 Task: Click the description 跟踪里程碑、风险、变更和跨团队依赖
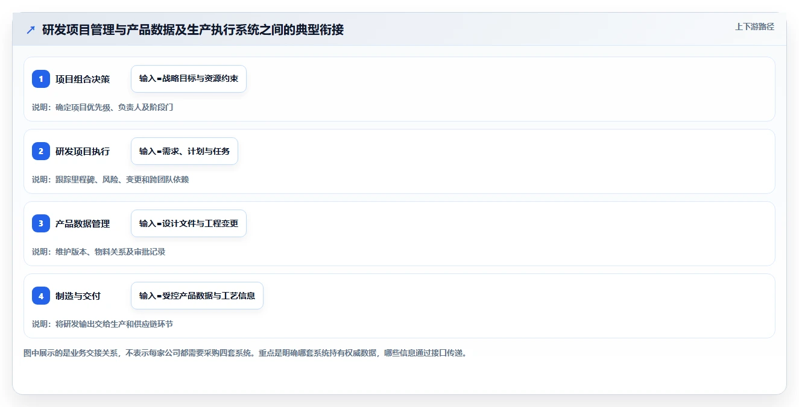122,179
